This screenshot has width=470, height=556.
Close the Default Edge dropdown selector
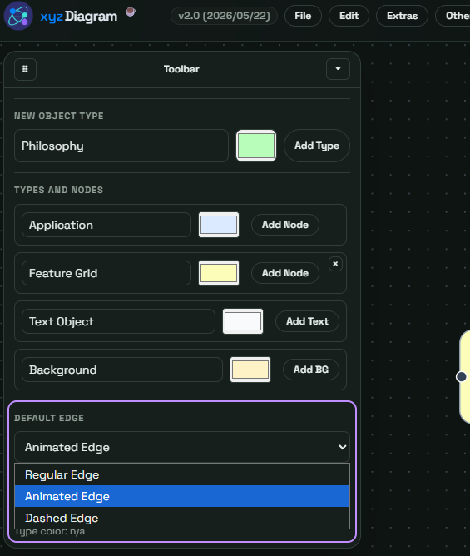click(x=182, y=447)
